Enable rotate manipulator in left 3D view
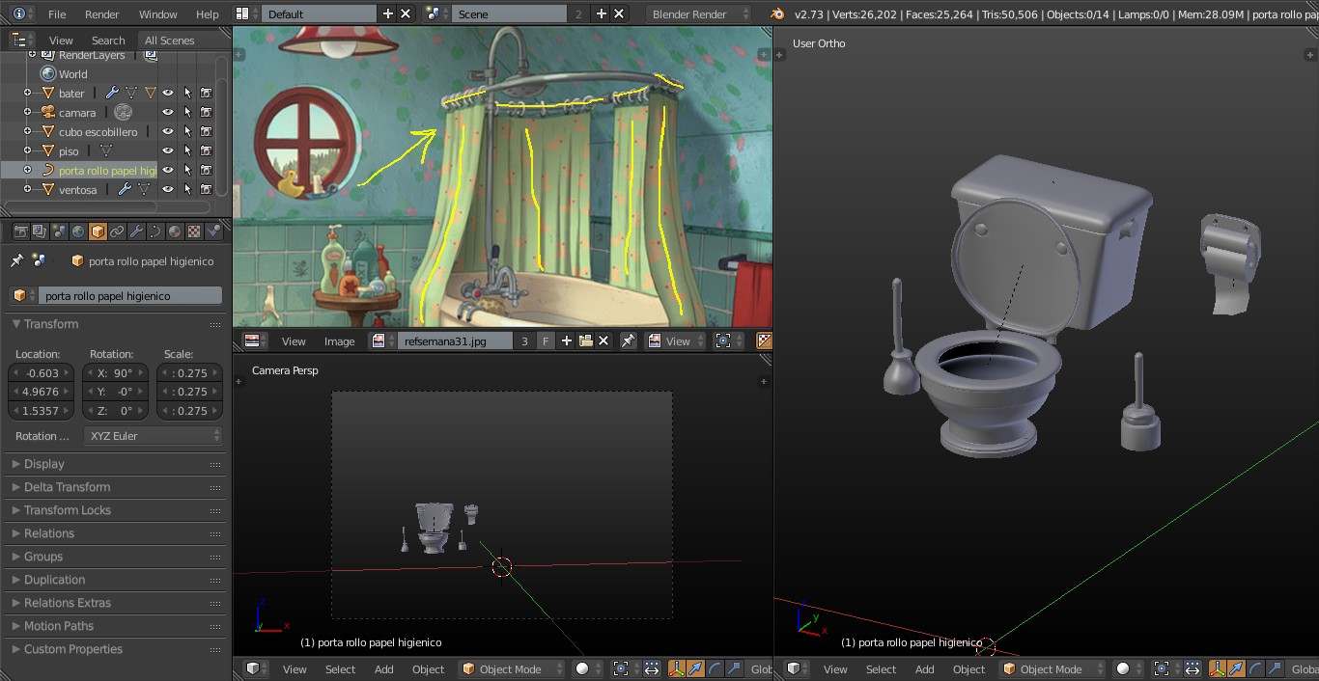The image size is (1319, 681). click(x=714, y=668)
